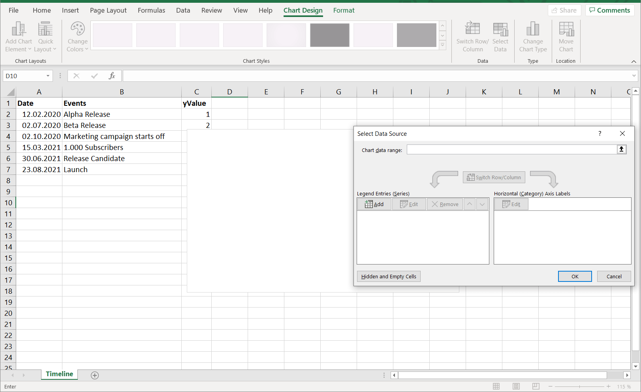641x392 pixels.
Task: Open Change Colors in Chart Layouts
Action: point(77,36)
